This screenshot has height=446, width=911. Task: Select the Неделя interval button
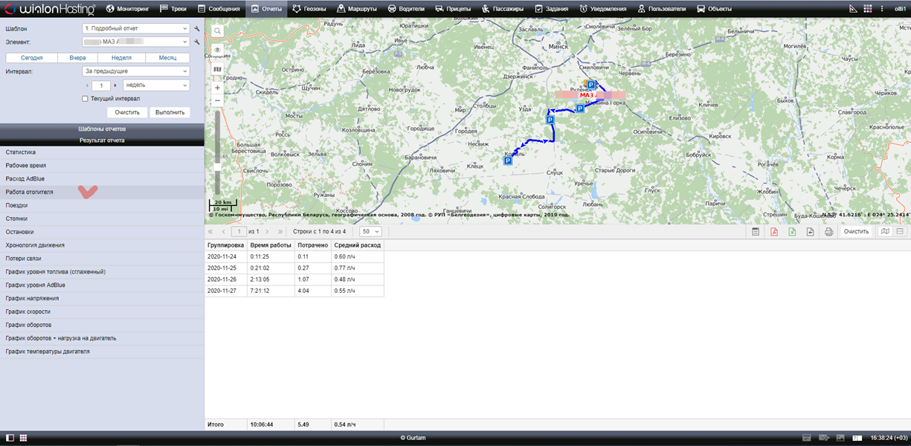(121, 57)
